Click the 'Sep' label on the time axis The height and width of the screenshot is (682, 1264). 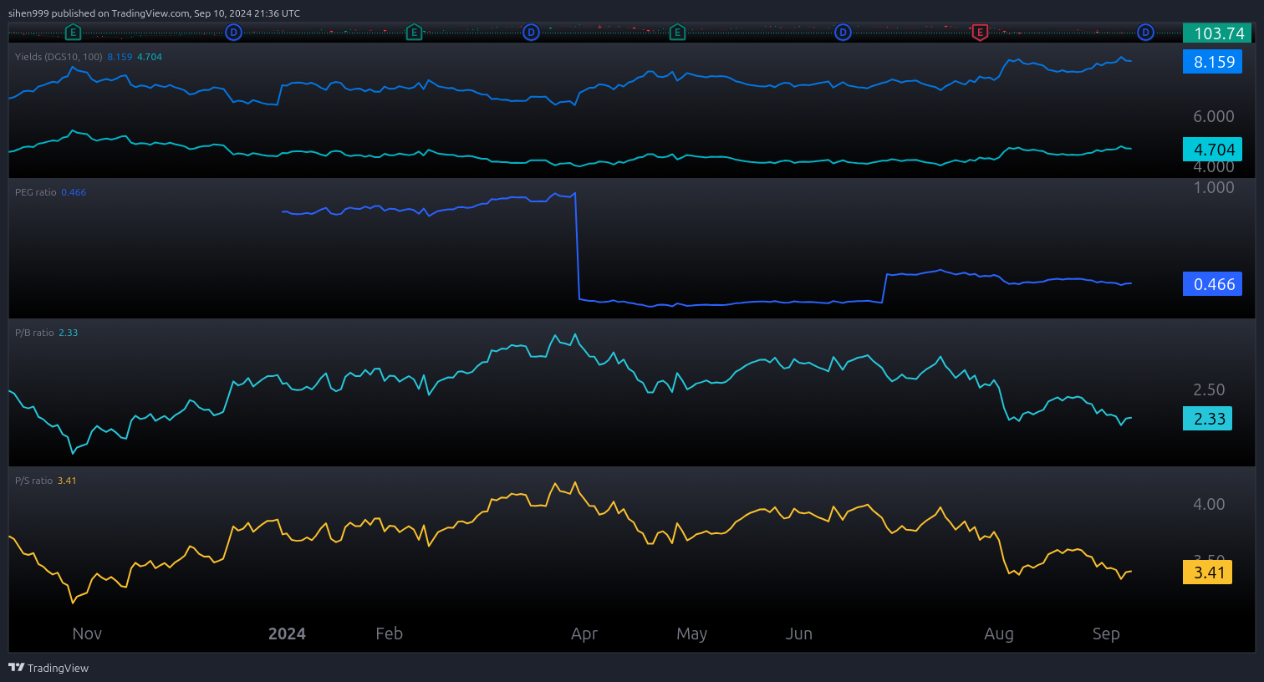point(1106,634)
